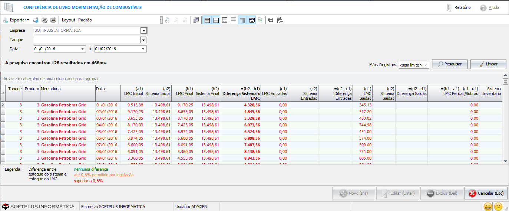This screenshot has height=211, width=509.
Task: Click the Cancelar (Esc) button
Action: coord(486,193)
